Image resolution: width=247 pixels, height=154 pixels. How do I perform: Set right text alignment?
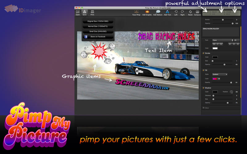[x=238, y=44]
